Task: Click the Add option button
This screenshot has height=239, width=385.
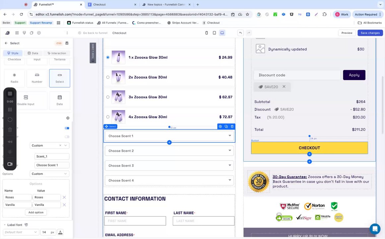Action: 36,212
